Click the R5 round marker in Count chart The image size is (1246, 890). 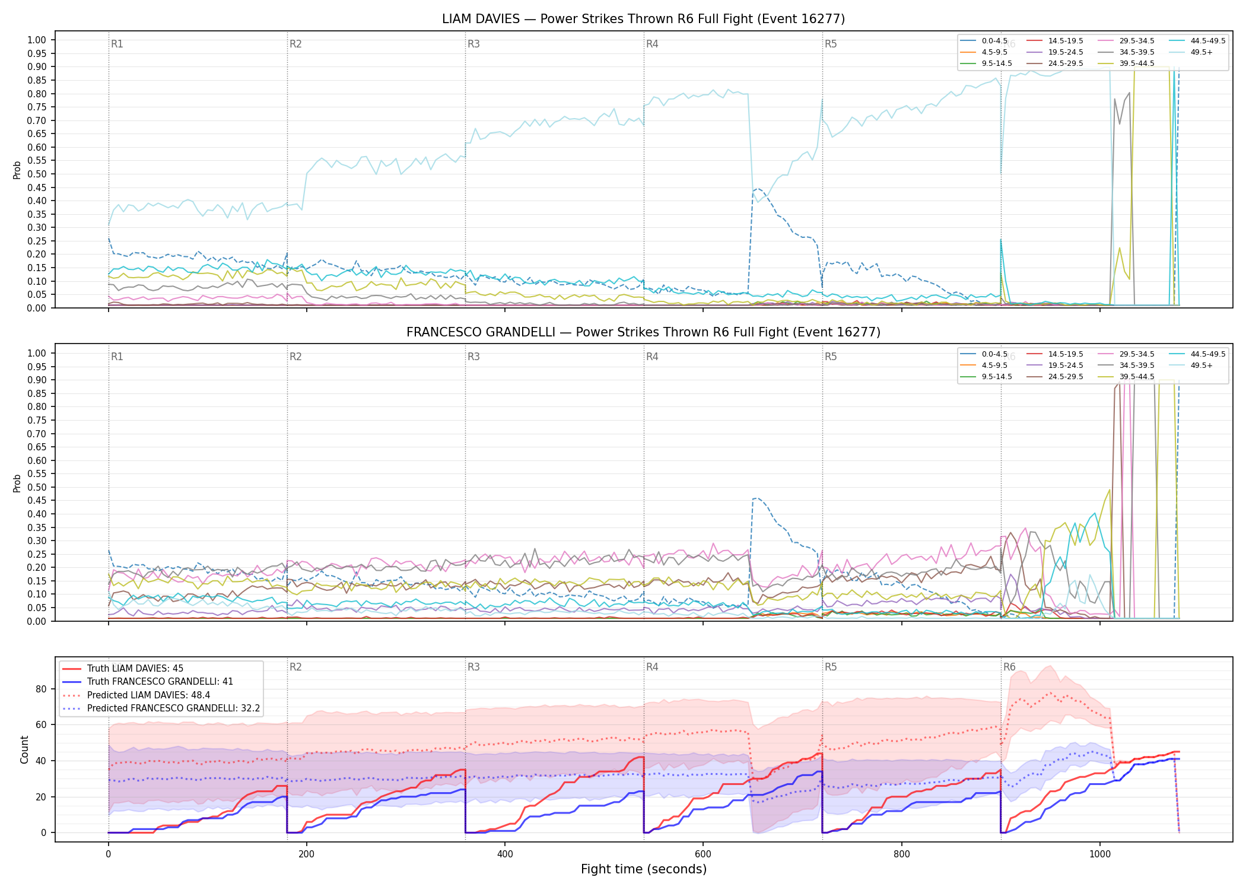(831, 667)
